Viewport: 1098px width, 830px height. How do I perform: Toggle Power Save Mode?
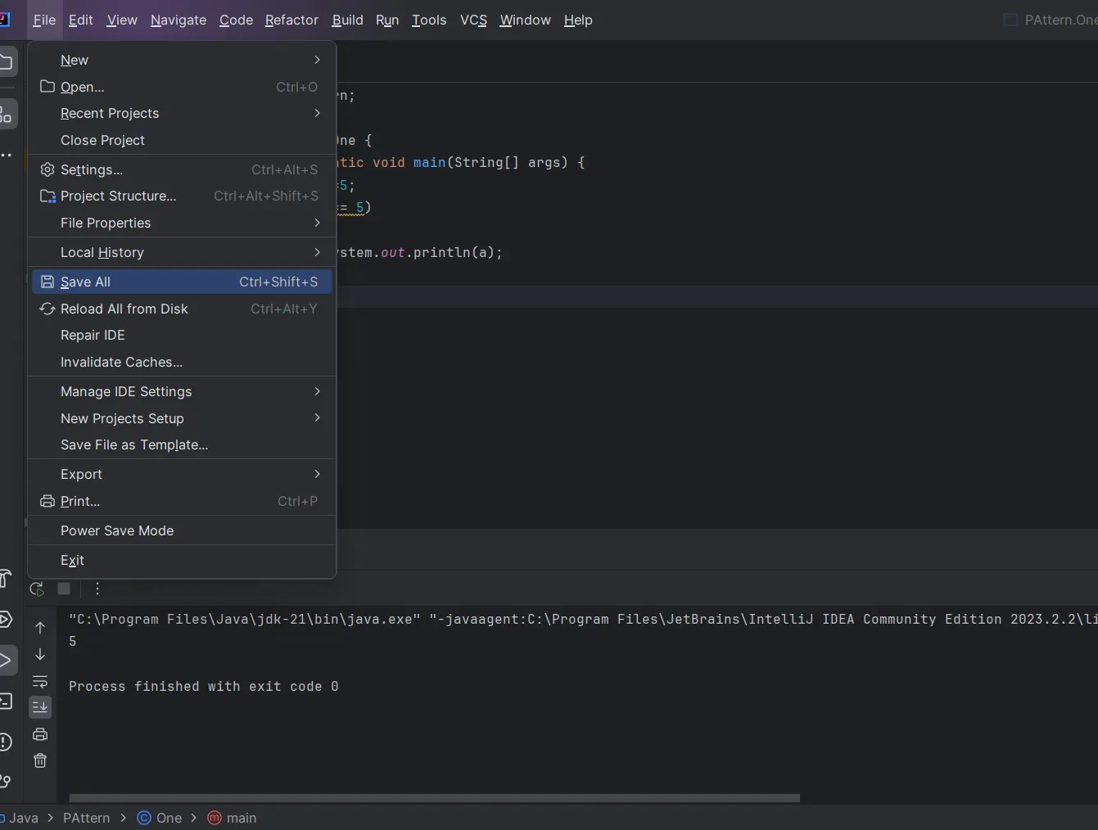[117, 530]
